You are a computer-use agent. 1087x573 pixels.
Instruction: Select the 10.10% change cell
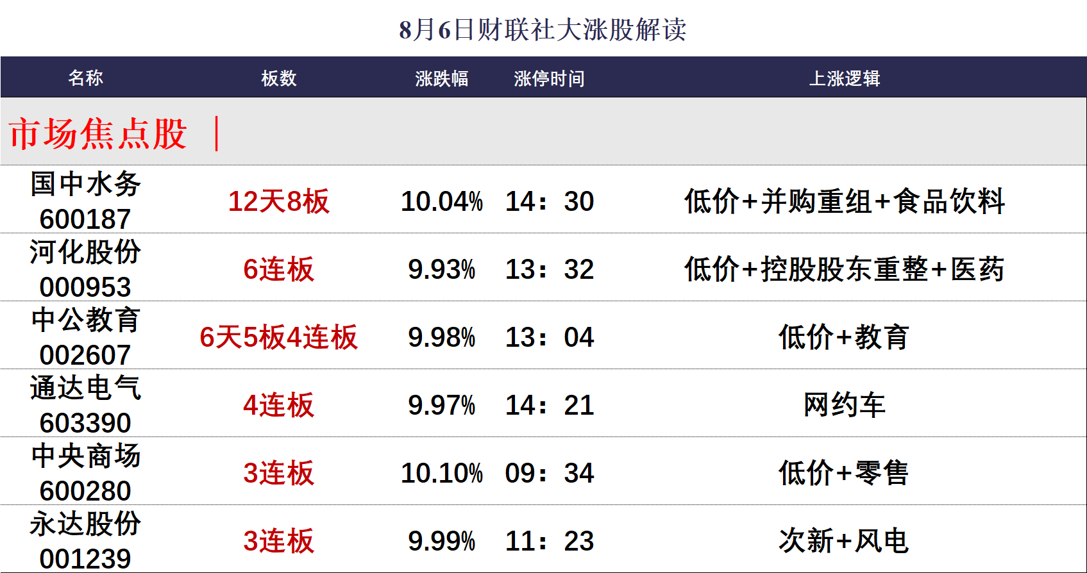[x=442, y=473]
